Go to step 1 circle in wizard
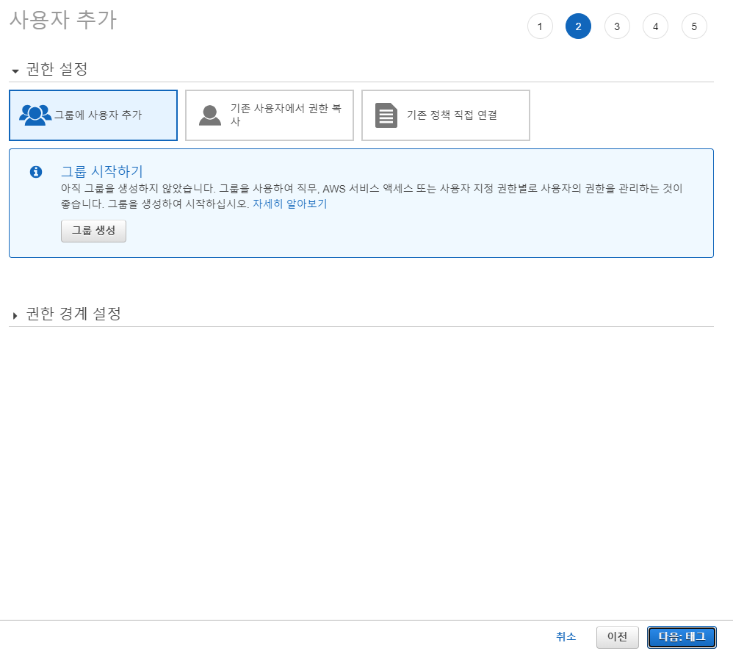 [x=540, y=26]
